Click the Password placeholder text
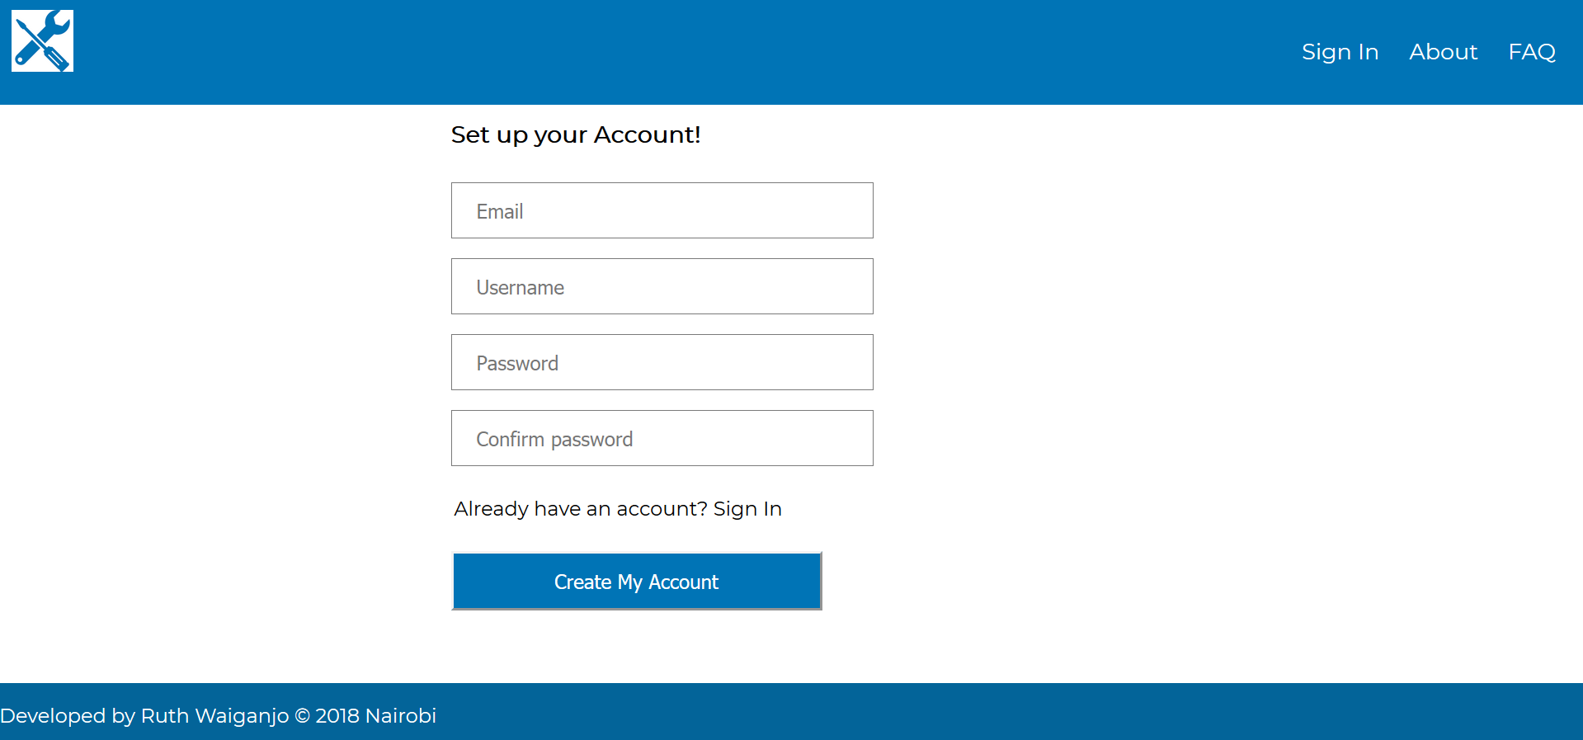1583x740 pixels. click(x=517, y=364)
